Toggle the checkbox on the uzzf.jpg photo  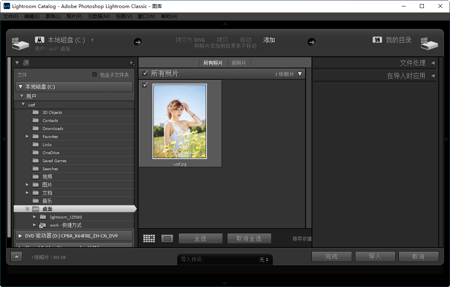145,85
